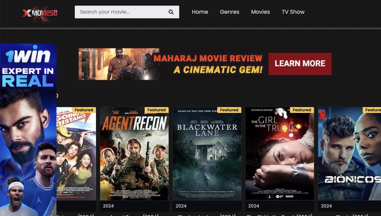The image size is (381, 216).
Task: Click the red LEARN MORE button
Action: coord(300,64)
